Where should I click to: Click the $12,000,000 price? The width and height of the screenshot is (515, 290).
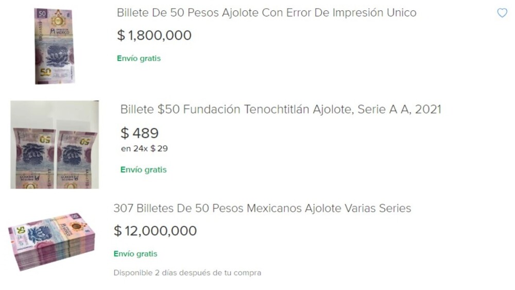coord(155,231)
